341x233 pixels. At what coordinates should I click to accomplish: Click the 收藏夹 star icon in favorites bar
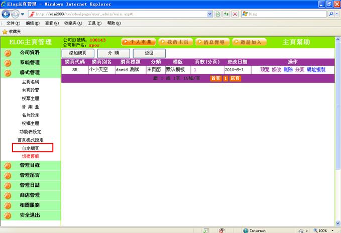click(x=5, y=32)
